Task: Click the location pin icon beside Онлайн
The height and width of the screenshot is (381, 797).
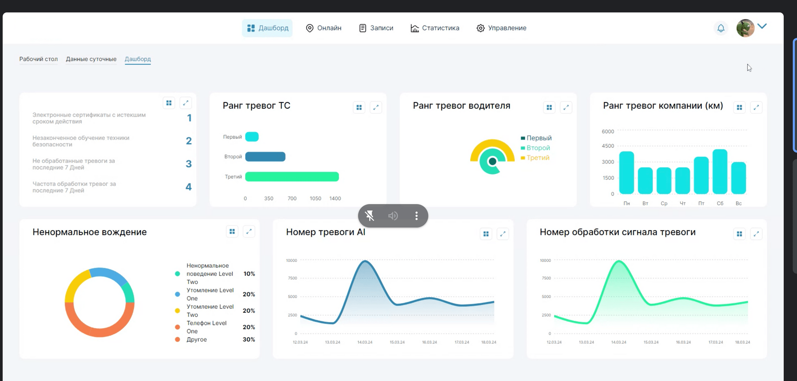Action: click(x=310, y=28)
